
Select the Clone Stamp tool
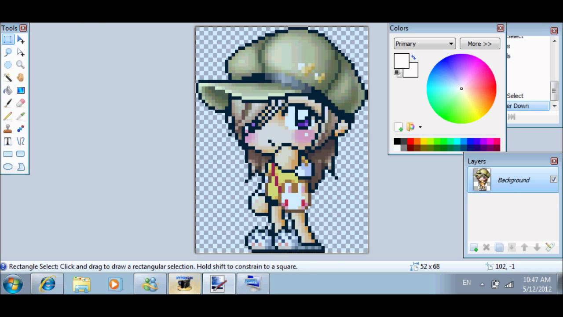click(8, 129)
